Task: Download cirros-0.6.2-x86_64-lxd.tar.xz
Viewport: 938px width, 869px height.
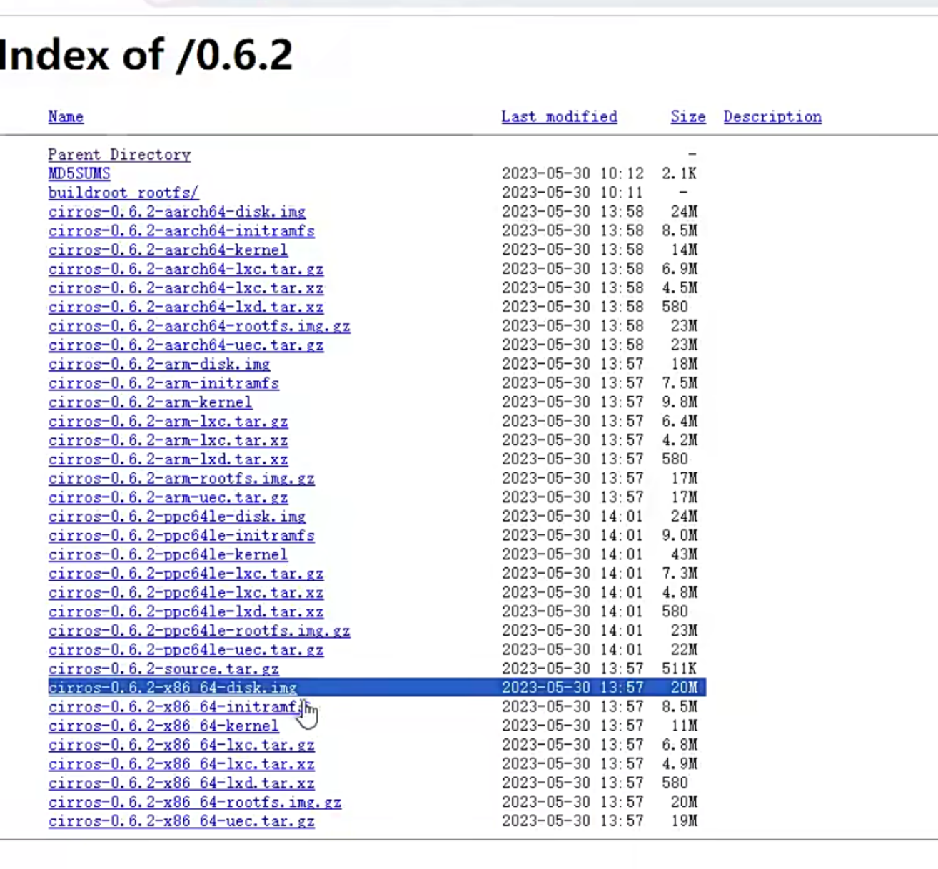Action: [x=181, y=783]
